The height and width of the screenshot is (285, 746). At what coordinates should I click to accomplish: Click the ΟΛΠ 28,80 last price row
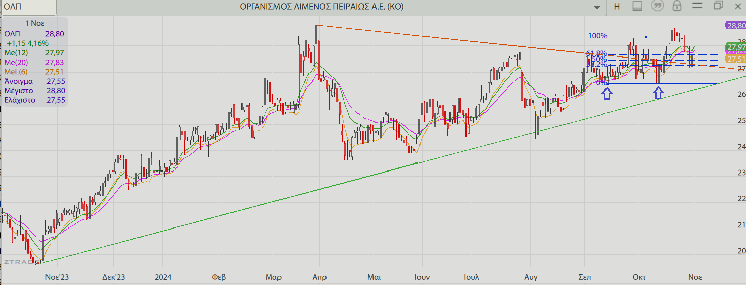(x=34, y=33)
